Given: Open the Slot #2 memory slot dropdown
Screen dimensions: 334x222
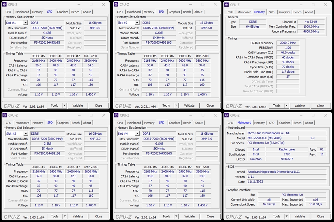Looking at the screenshot, I should [x=137, y=23].
